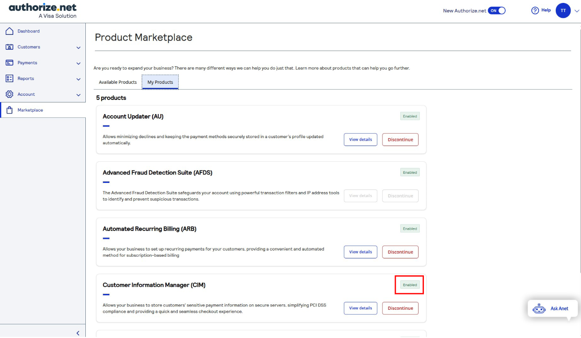Image resolution: width=581 pixels, height=338 pixels.
Task: Expand the Payments menu chevron
Action: coord(78,63)
